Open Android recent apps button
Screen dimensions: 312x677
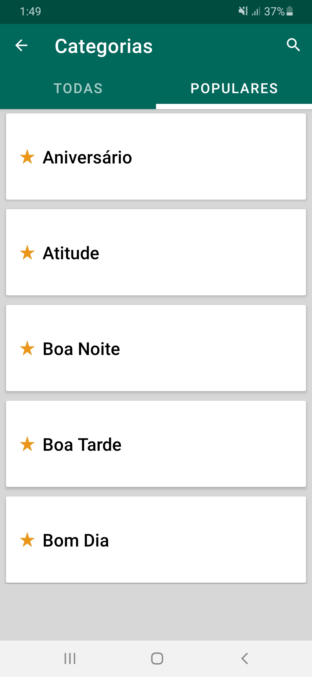(x=70, y=658)
